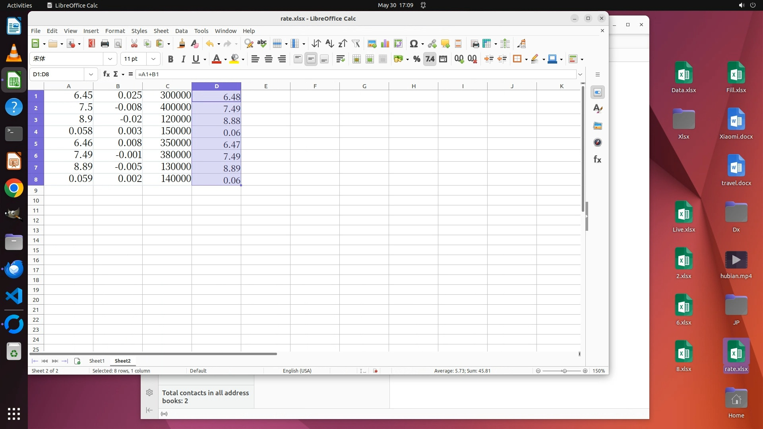
Task: Click the Clone Formatting paintbrush icon
Action: (181, 44)
